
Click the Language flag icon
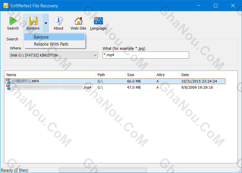98,21
